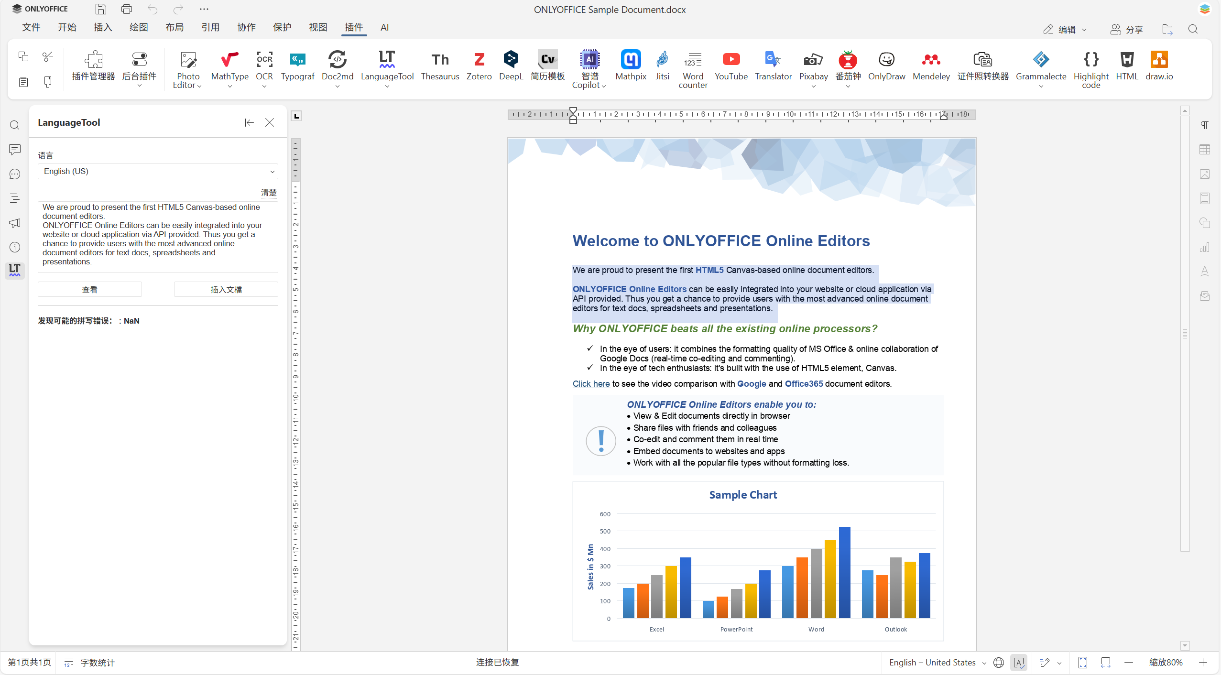This screenshot has width=1221, height=675.
Task: Open the ID photo converter (证件照转换器) plugin
Action: 982,66
